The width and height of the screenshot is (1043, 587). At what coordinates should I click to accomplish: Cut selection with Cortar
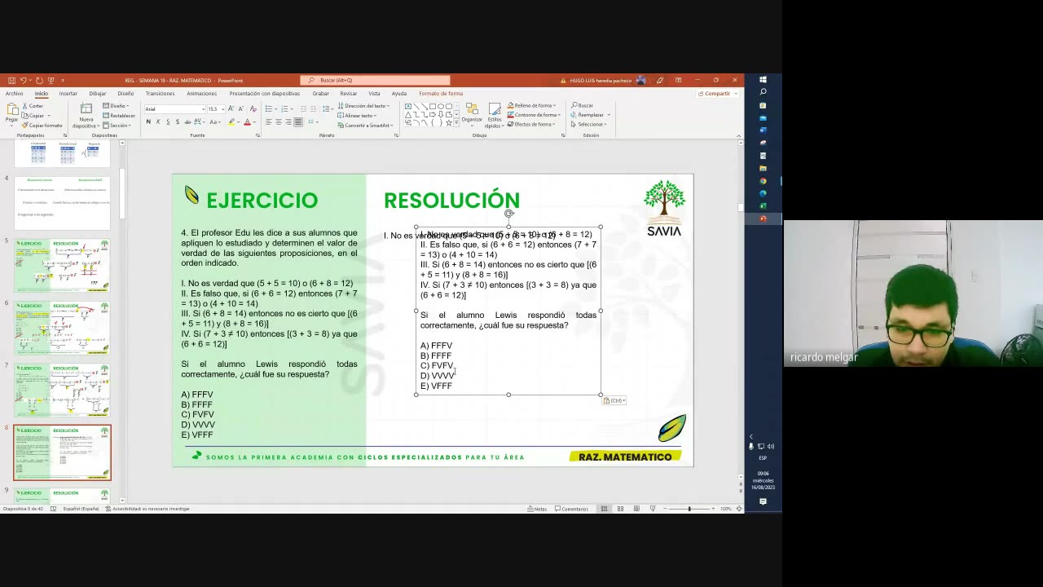33,106
